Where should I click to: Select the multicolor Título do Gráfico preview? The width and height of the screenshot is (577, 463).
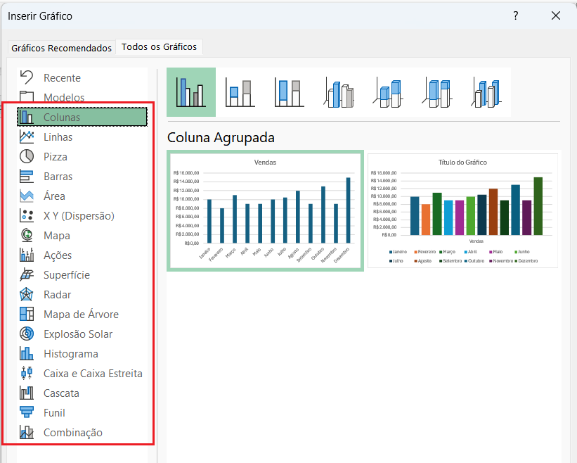[x=462, y=210]
